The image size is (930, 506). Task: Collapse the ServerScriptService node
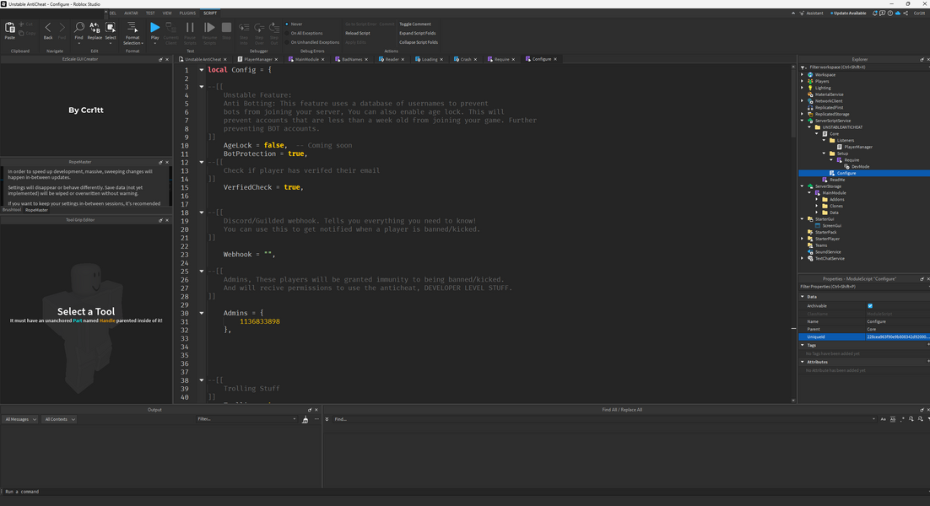[803, 121]
